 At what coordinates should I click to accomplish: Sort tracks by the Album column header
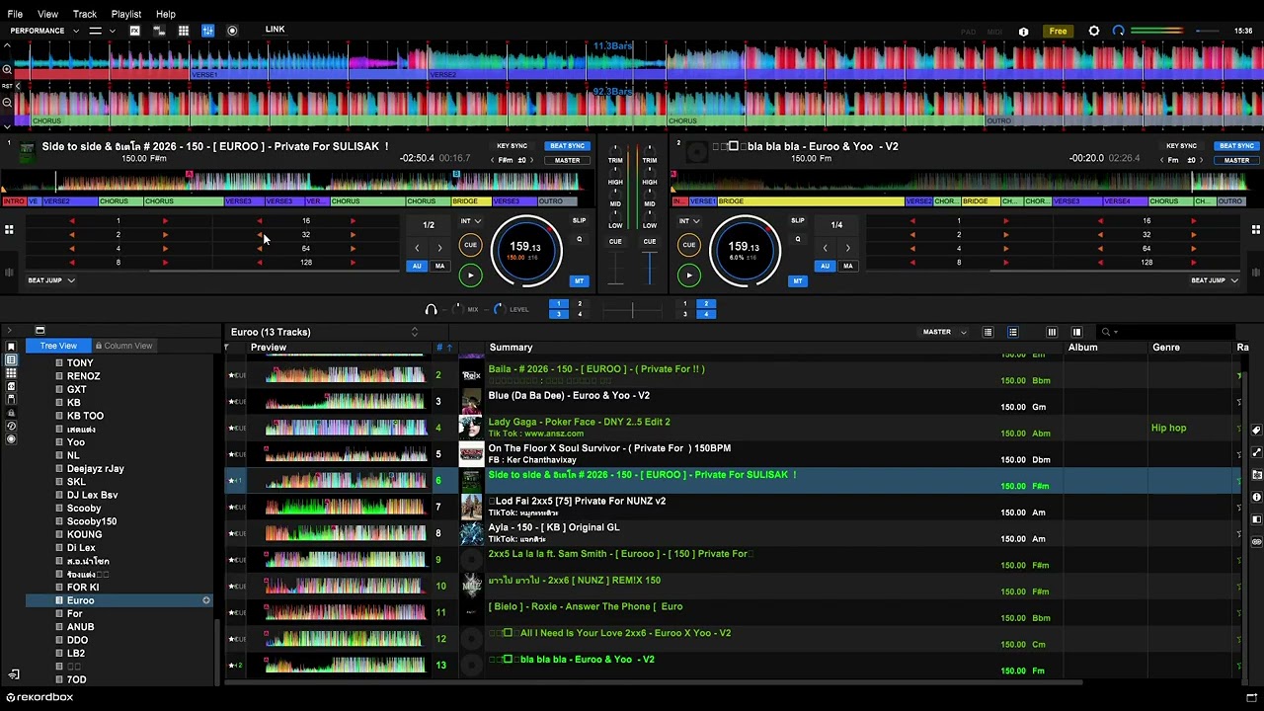click(1083, 348)
